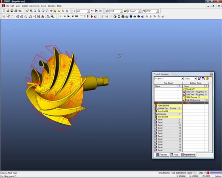Toggle SUB-ELEMENTS mode in status bar
This screenshot has width=222, height=178.
(179, 173)
